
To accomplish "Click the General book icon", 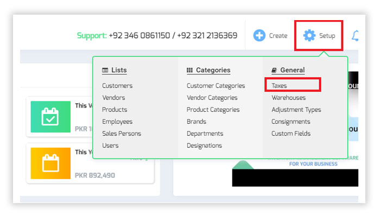I will (274, 70).
